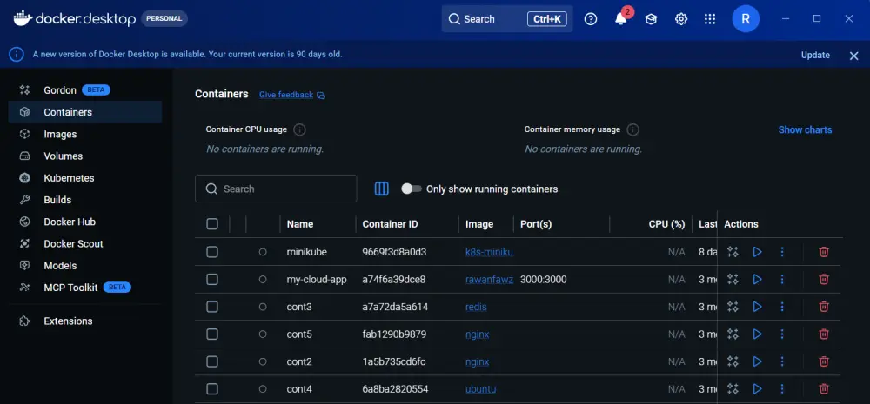The height and width of the screenshot is (404, 870).
Task: Click the Give feedback link
Action: [291, 95]
